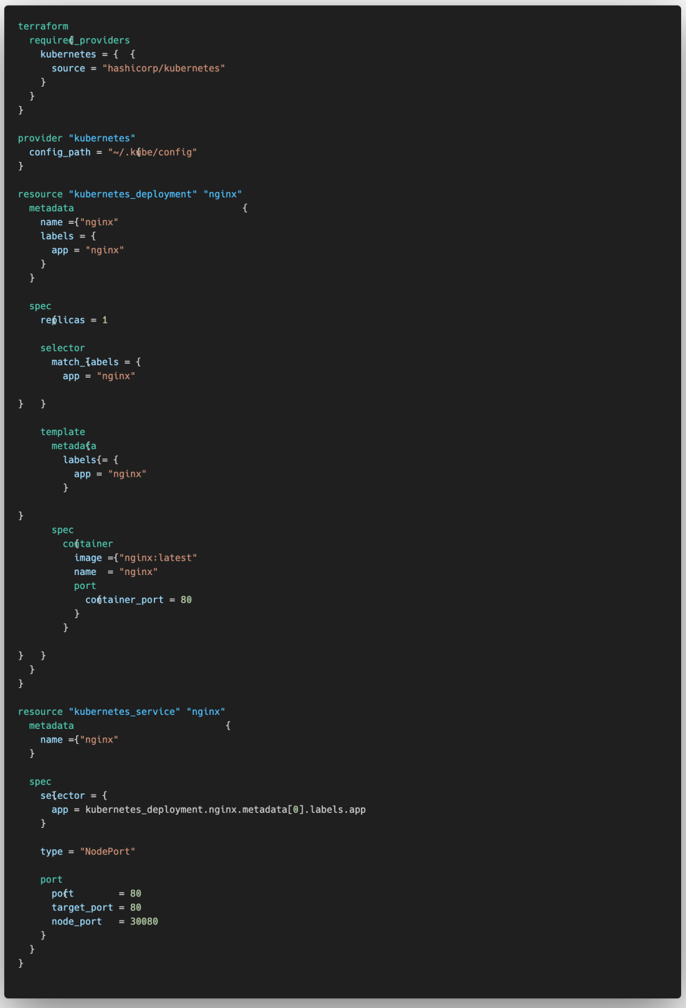Click the "replicas" attribute name
The height and width of the screenshot is (1008, 686).
(x=62, y=320)
